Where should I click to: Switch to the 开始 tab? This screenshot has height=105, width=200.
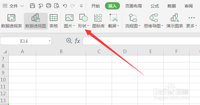pos(95,6)
